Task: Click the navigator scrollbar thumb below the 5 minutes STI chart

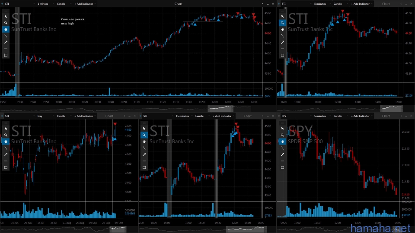Action: click(x=392, y=108)
